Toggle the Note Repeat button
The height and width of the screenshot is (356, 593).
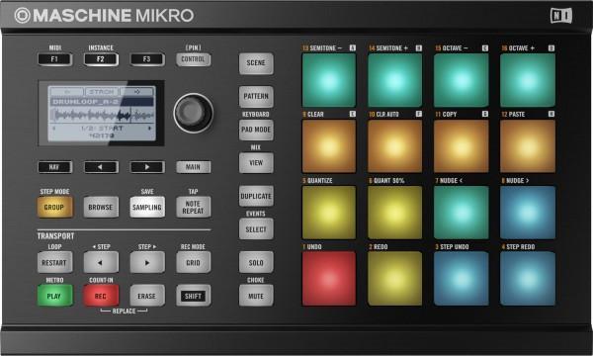point(193,208)
